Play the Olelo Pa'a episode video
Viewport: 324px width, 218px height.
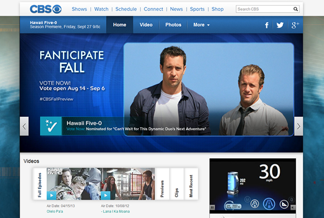tap(51, 195)
